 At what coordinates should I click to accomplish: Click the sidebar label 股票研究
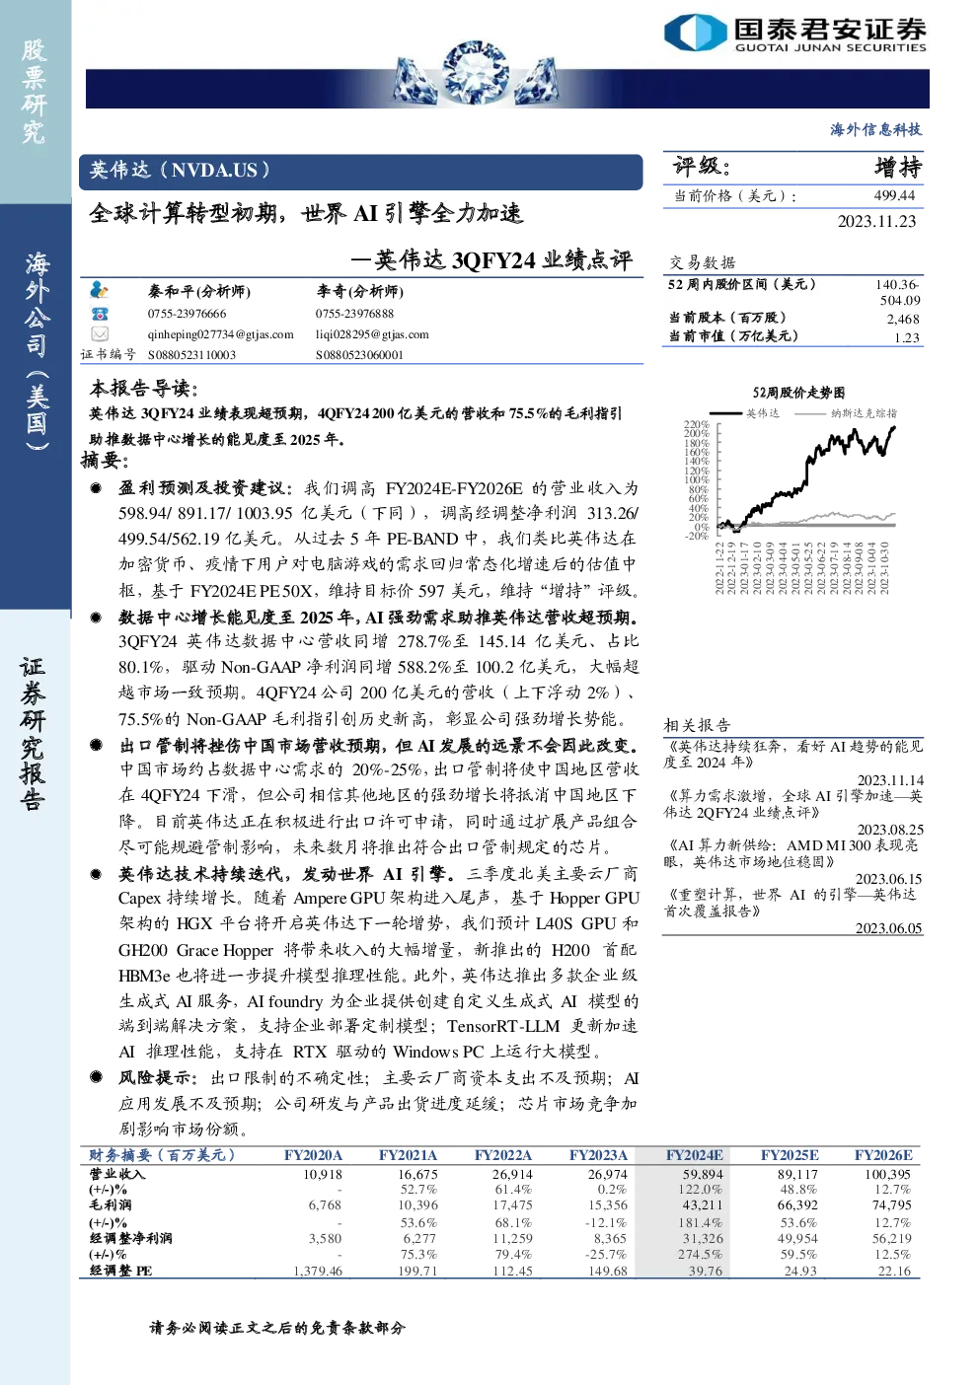(34, 91)
